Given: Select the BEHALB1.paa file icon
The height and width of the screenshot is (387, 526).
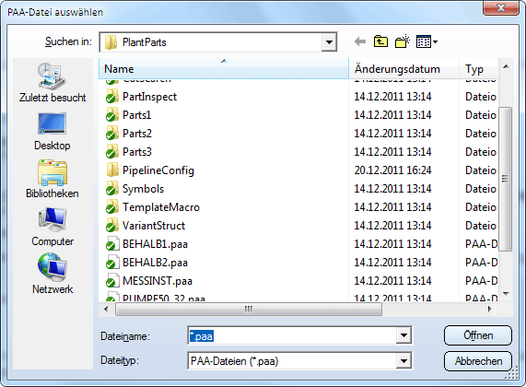Looking at the screenshot, I should pyautogui.click(x=112, y=244).
